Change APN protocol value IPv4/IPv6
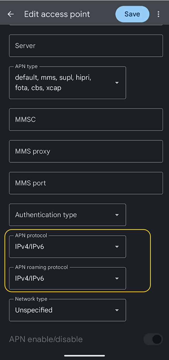The height and width of the screenshot is (360, 169). coord(56,247)
